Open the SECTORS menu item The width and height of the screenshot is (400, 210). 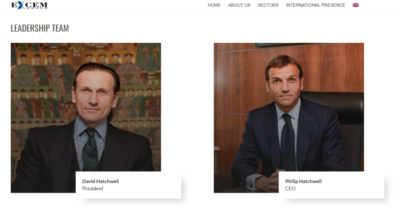[268, 5]
